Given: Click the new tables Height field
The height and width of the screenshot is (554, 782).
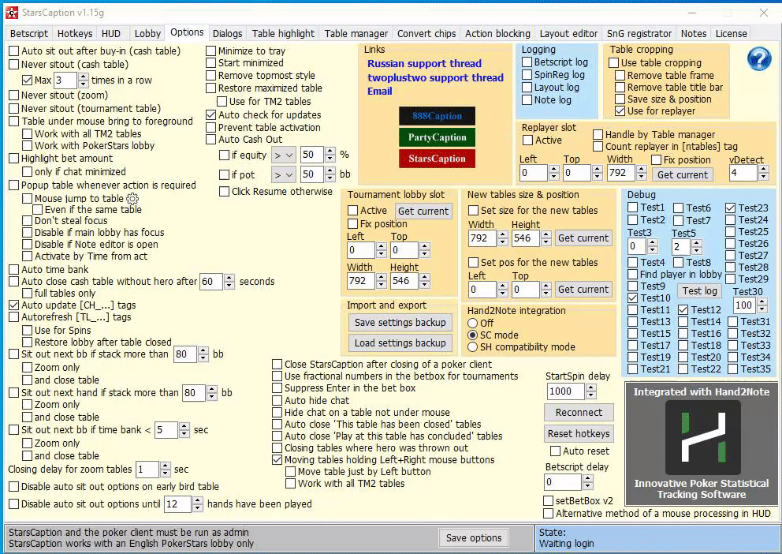Looking at the screenshot, I should (x=526, y=238).
